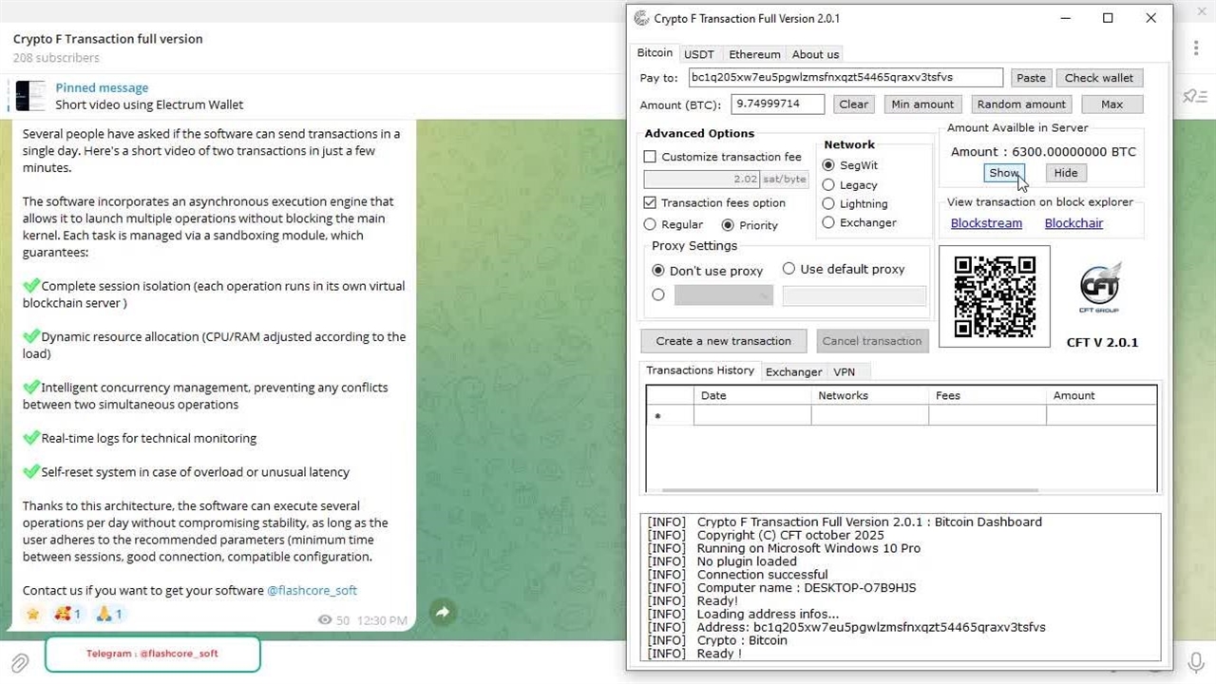Click the Pay to address field

coord(845,78)
